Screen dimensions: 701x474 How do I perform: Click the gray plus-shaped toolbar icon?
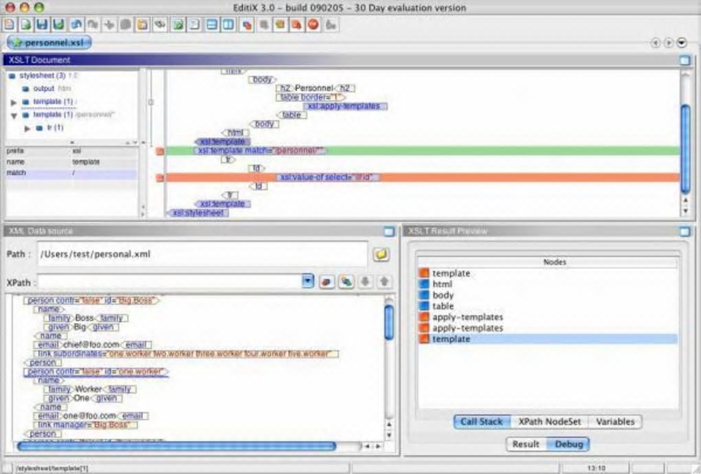pos(109,24)
